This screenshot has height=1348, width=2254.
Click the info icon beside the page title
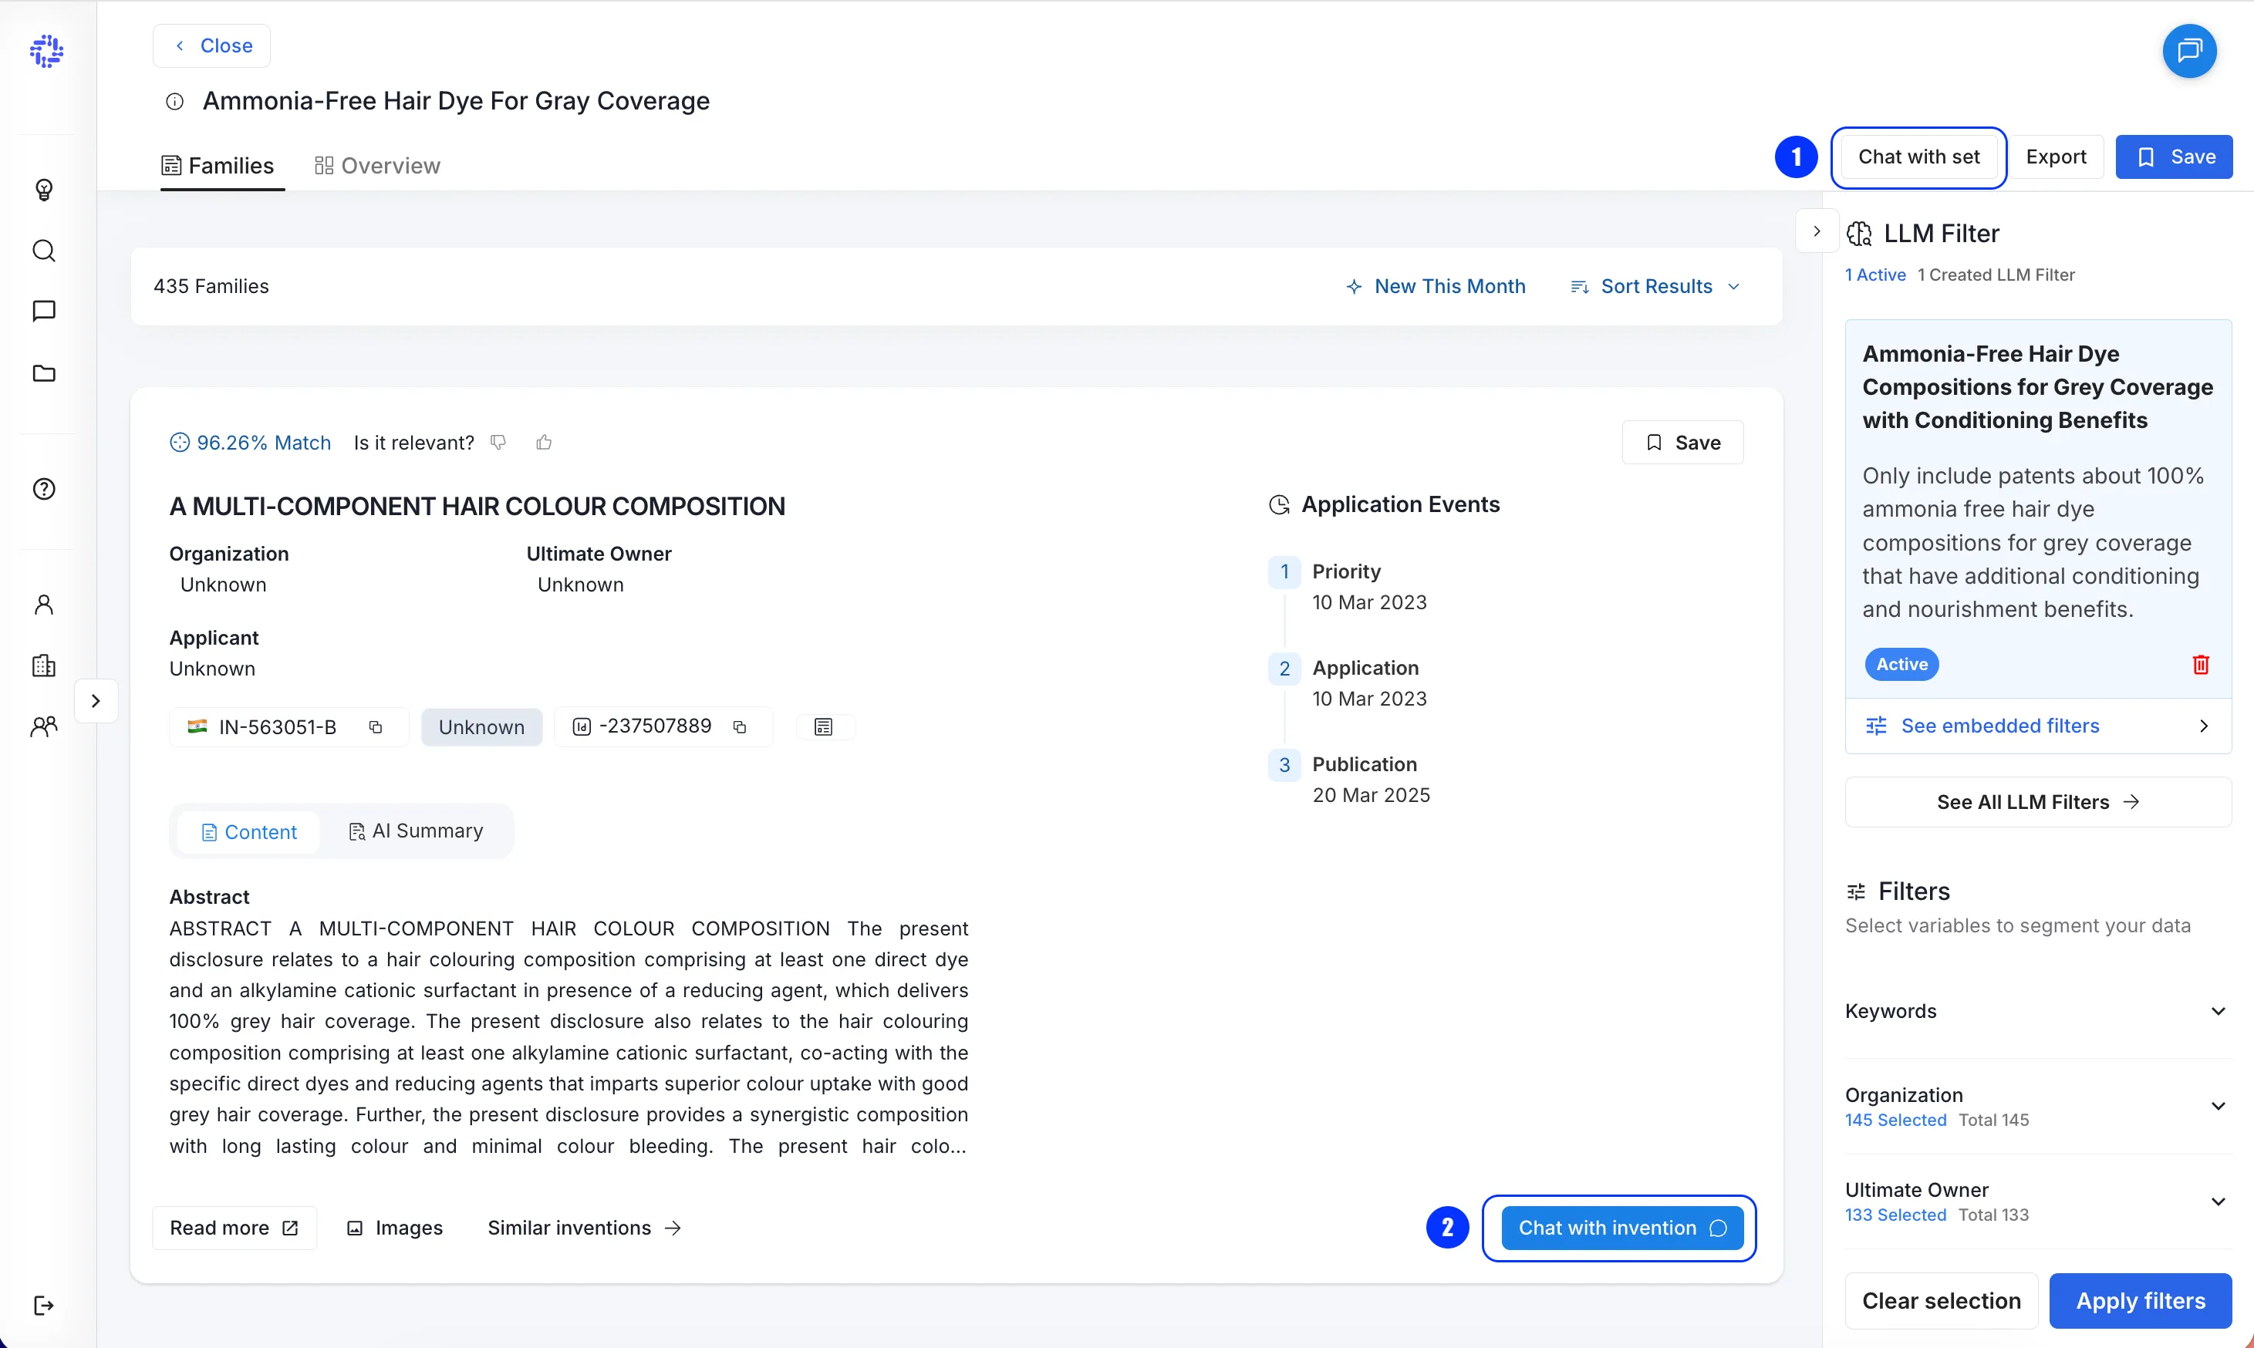[x=174, y=102]
